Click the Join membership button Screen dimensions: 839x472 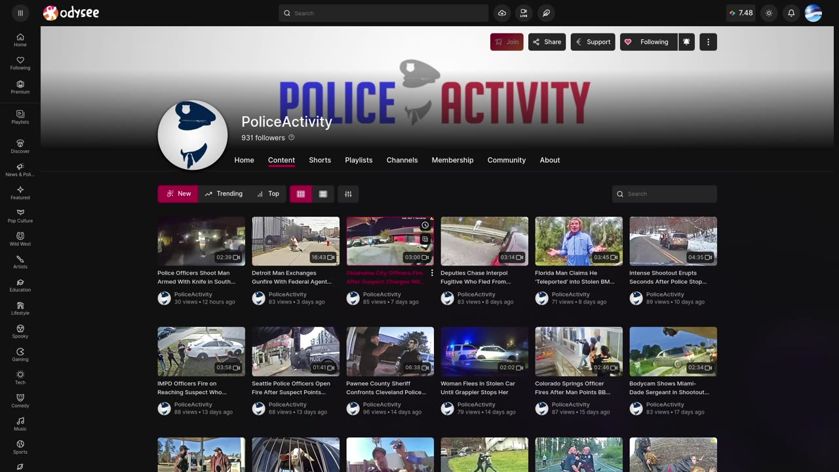pyautogui.click(x=507, y=42)
